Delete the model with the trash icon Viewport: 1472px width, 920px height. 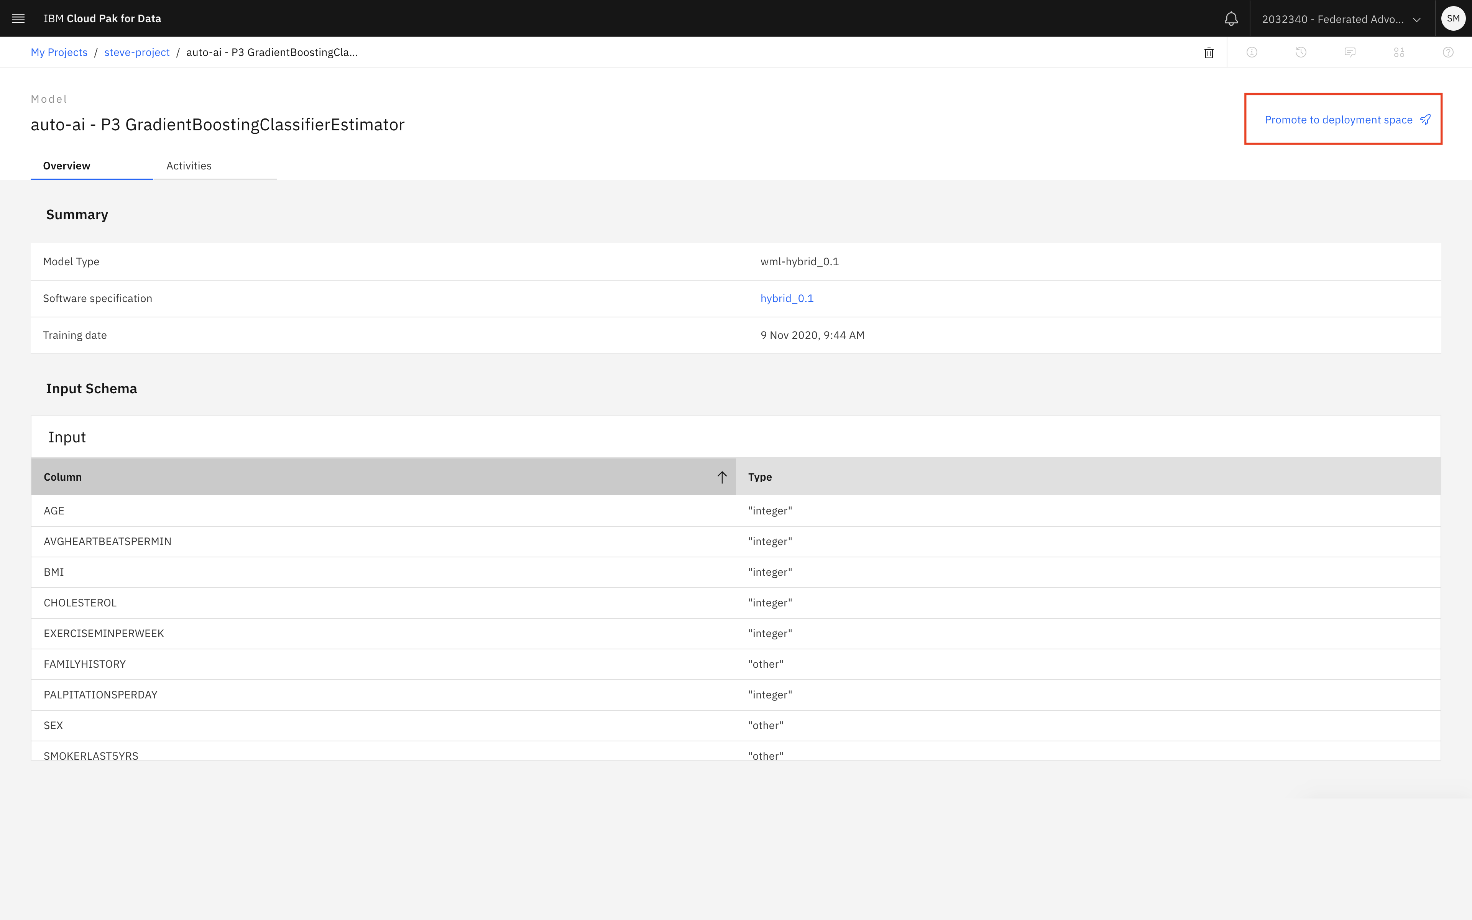point(1209,53)
